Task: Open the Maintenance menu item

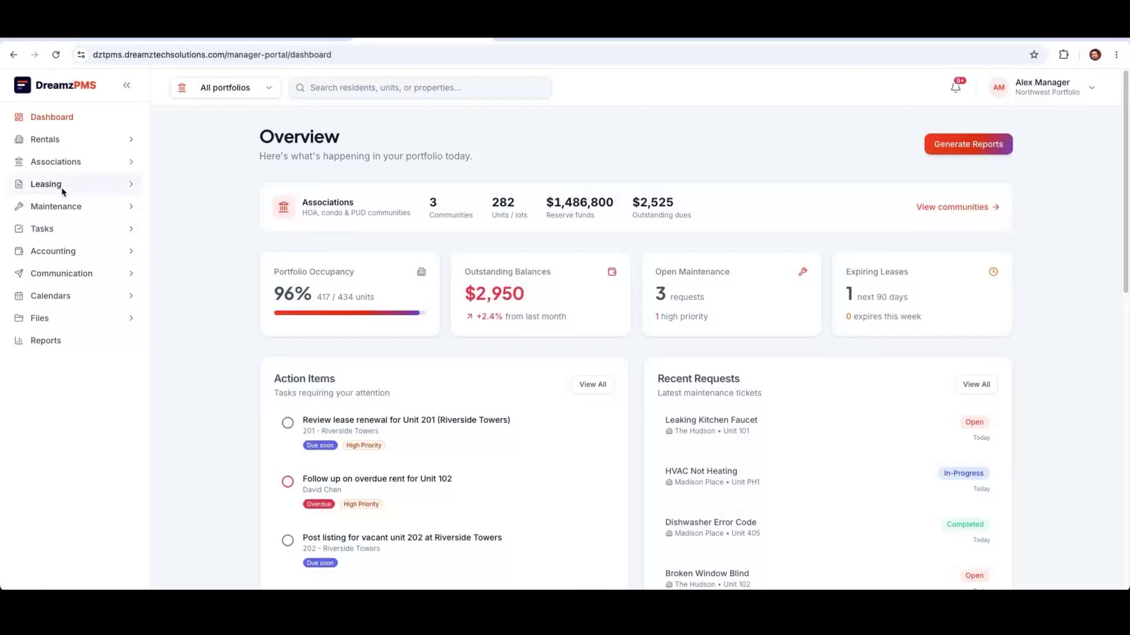Action: 75,206
